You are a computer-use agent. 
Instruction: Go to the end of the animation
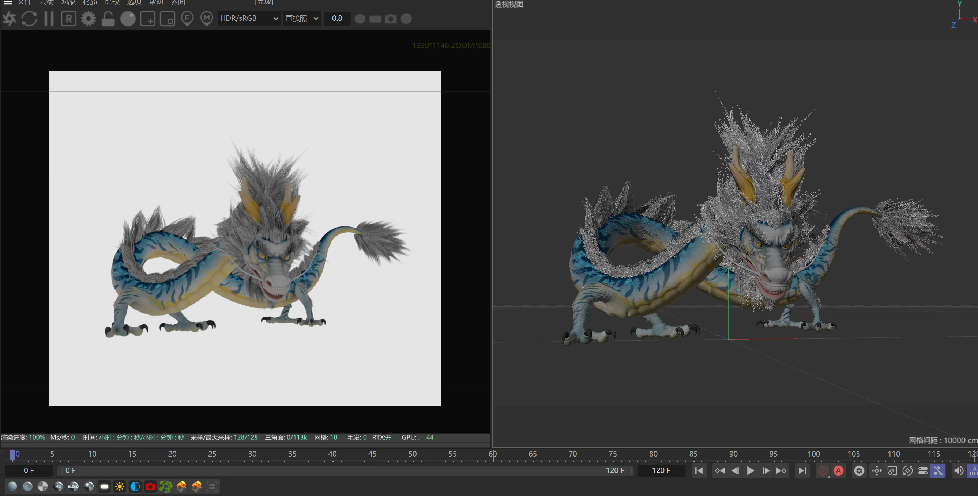pos(802,471)
